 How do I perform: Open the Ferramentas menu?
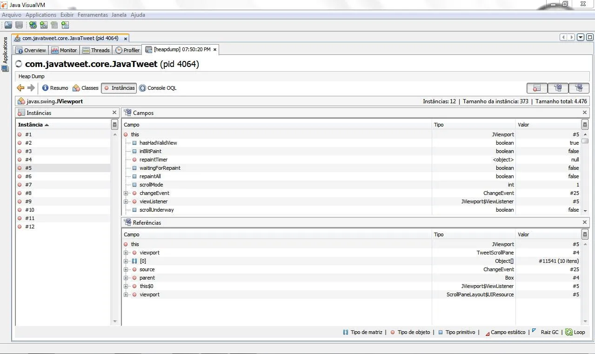tap(93, 15)
